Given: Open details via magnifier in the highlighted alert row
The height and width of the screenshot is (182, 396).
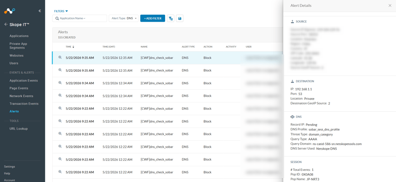Looking at the screenshot, I should point(60,57).
